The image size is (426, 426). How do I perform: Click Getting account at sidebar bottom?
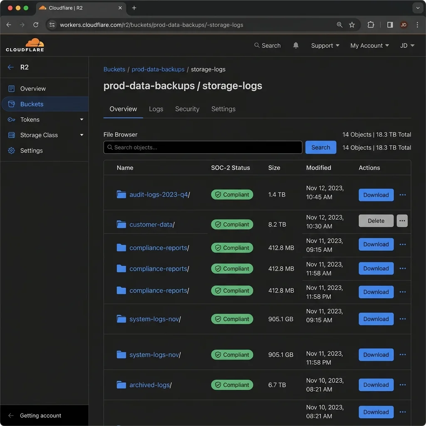pos(40,416)
